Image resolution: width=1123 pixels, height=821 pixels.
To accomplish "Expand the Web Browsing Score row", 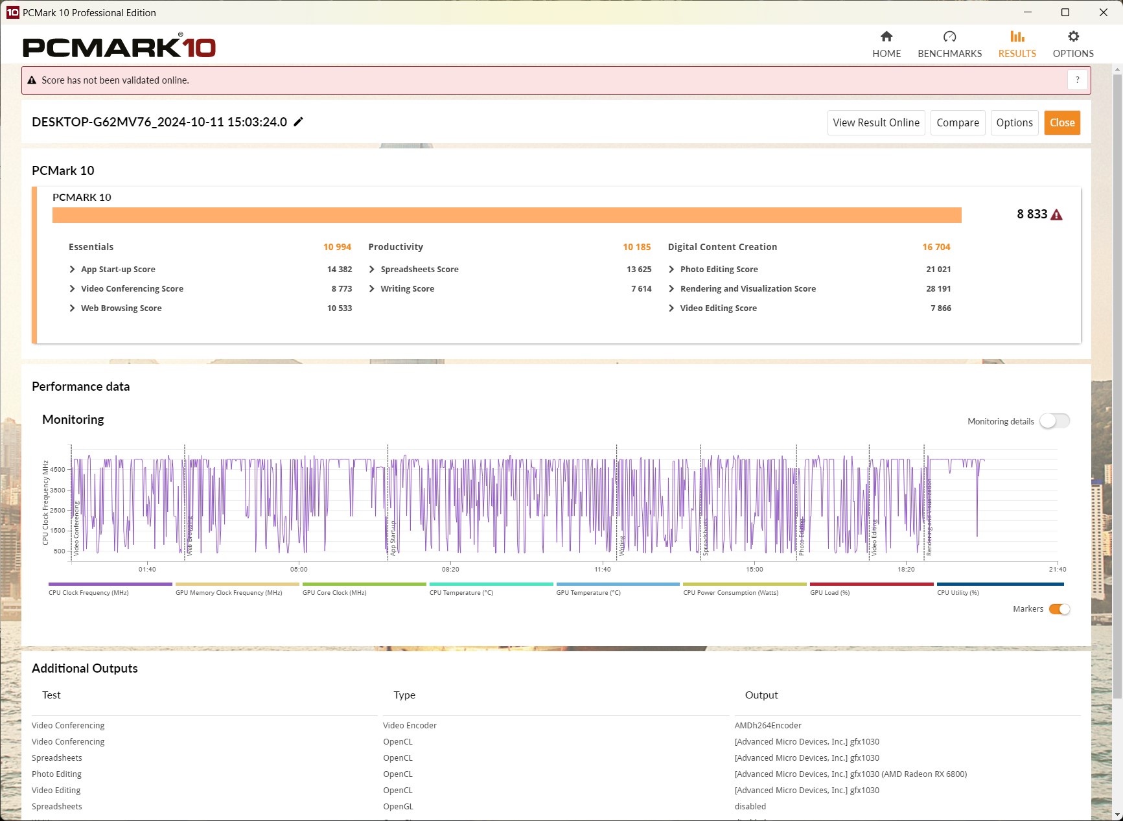I will pos(72,308).
